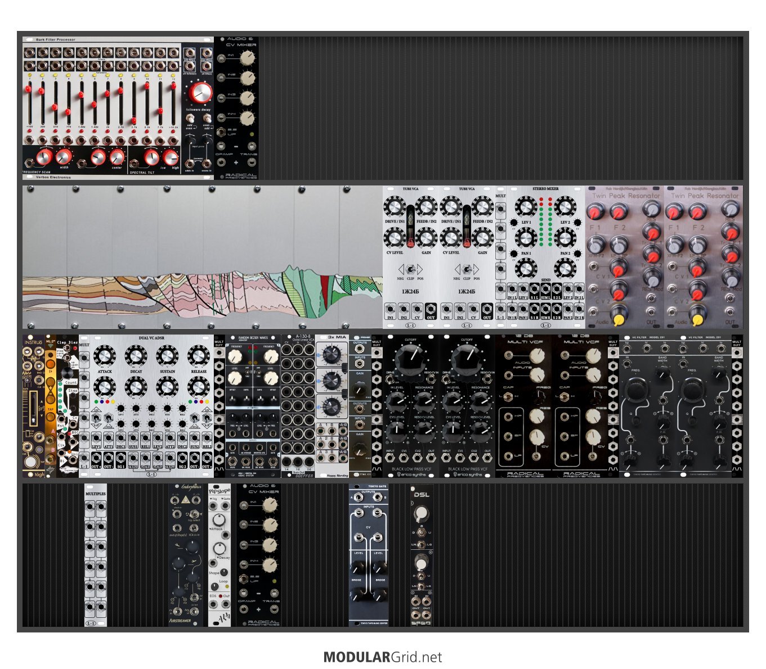Click the Bark Filter band 1 (>100) slider
Viewport: 766px width, 669px height.
pyautogui.click(x=28, y=103)
